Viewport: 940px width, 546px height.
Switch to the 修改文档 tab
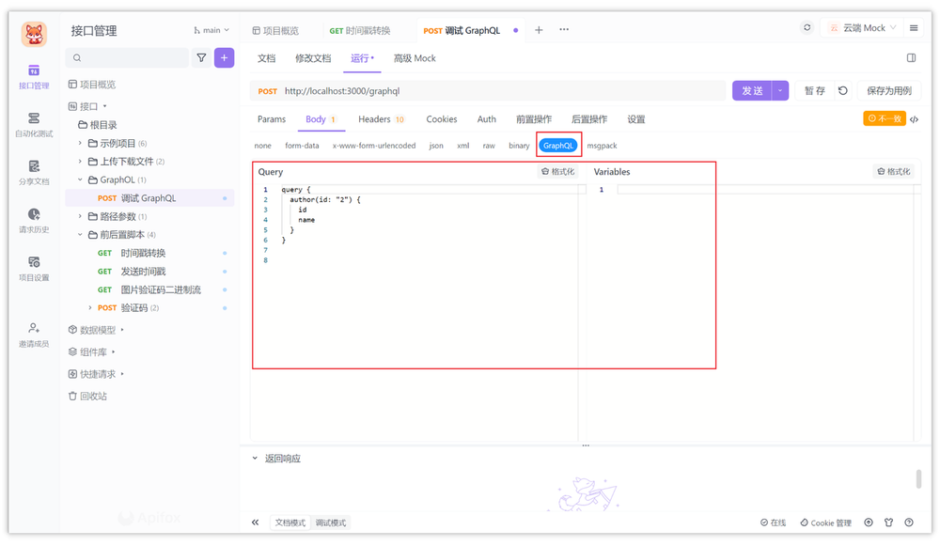pos(313,58)
